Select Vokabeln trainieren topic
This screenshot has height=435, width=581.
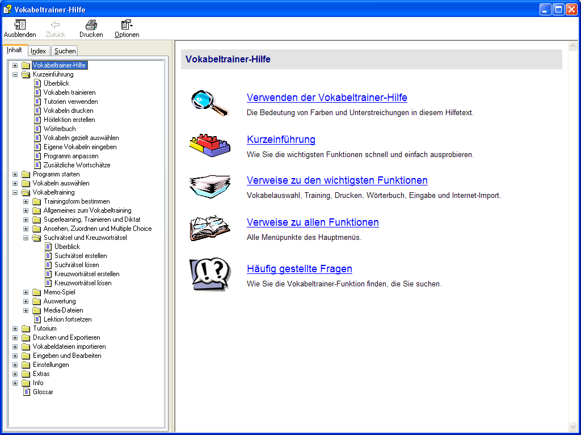[x=70, y=92]
